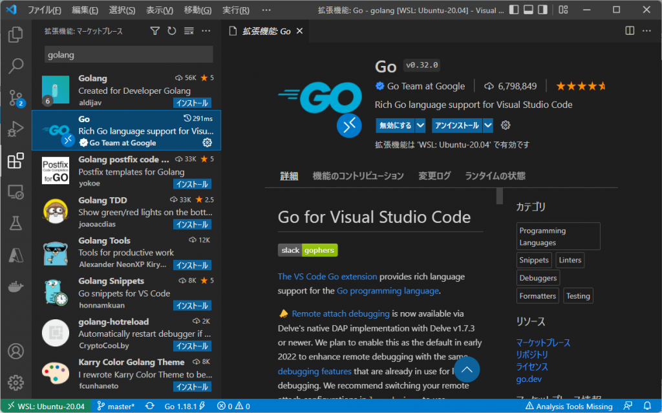Customize layout from the title bar
The width and height of the screenshot is (662, 413).
tap(563, 10)
